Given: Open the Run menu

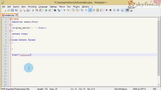Looking at the screenshot, I should tap(69, 7).
